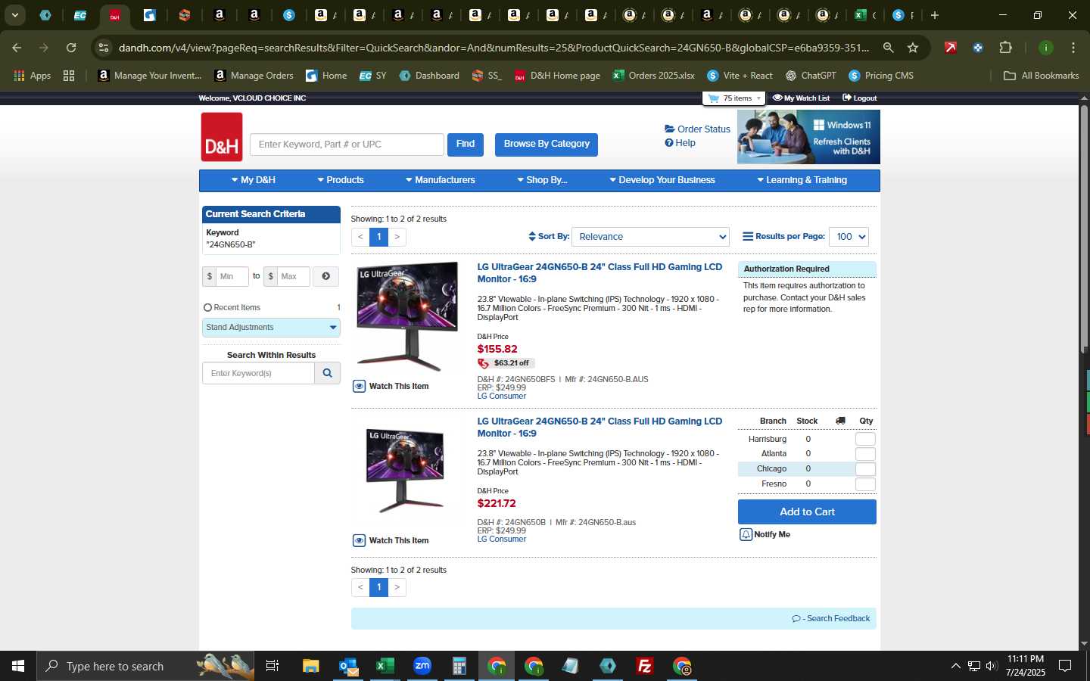This screenshot has height=681, width=1090.
Task: Click Browse By Category button
Action: [547, 144]
